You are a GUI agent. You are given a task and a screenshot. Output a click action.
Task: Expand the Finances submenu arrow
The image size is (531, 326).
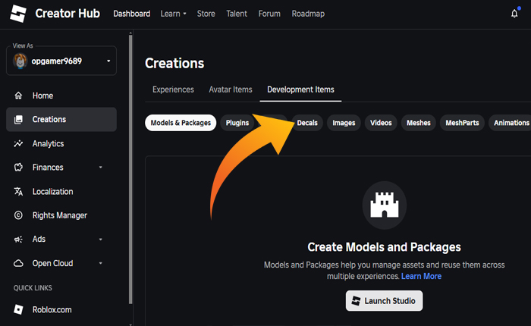101,168
